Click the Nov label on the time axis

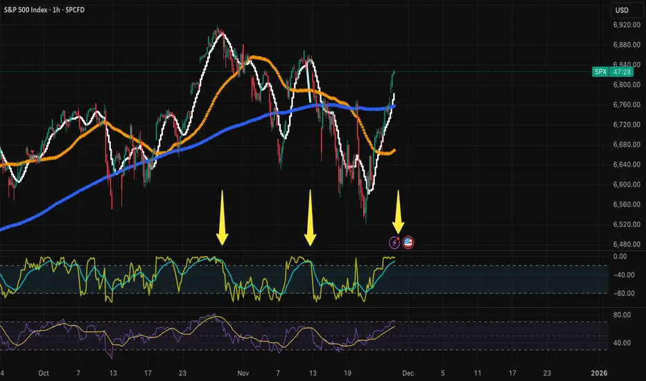point(243,373)
